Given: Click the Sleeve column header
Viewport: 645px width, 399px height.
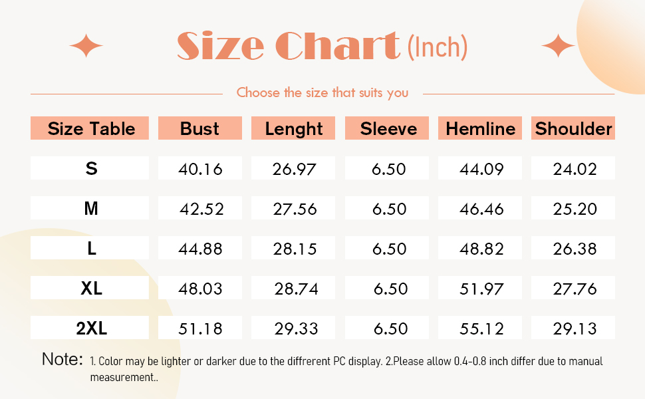Looking at the screenshot, I should pyautogui.click(x=388, y=128).
